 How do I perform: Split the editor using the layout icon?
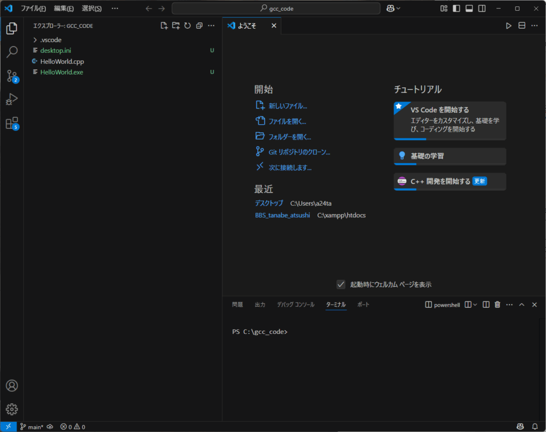coord(521,26)
